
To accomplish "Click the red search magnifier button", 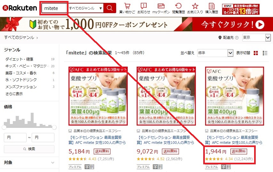I will click(x=110, y=8).
